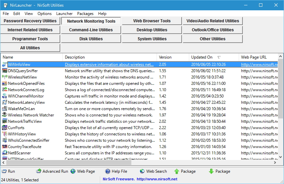
Task: Show Video/Audio Related Utilities group
Action: (x=213, y=21)
